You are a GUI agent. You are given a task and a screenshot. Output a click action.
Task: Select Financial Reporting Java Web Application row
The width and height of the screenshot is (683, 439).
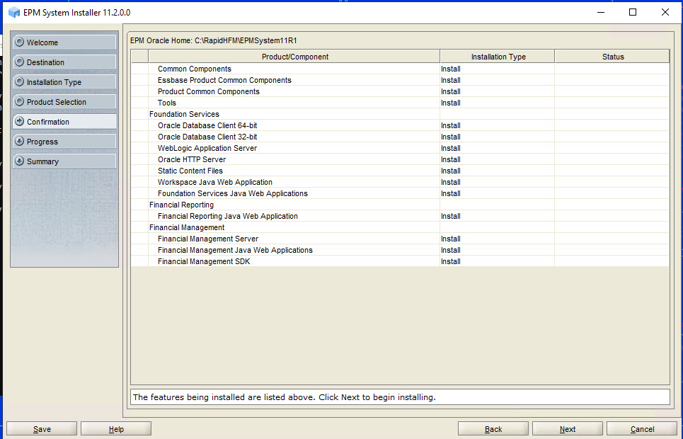point(400,216)
